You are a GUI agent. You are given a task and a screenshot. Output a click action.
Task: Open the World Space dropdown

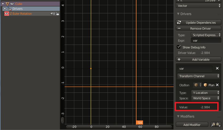pos(205,98)
